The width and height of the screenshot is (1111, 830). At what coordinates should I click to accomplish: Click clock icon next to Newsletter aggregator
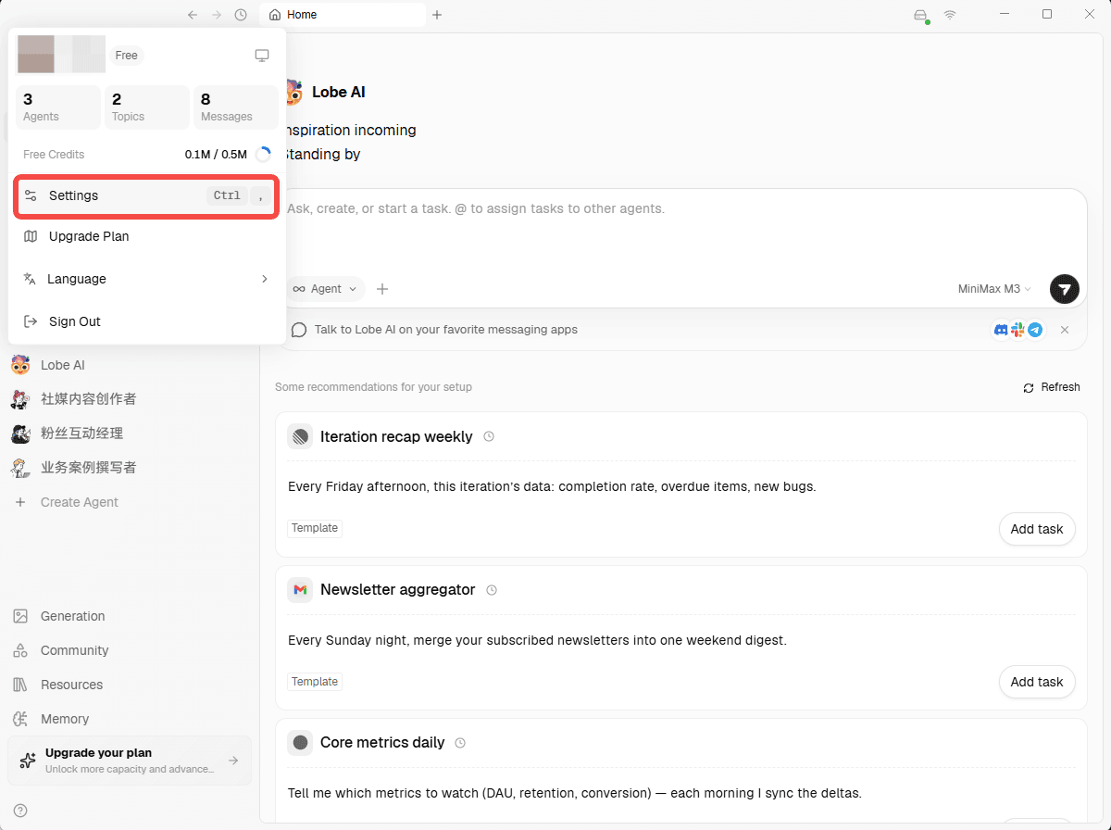pos(492,590)
